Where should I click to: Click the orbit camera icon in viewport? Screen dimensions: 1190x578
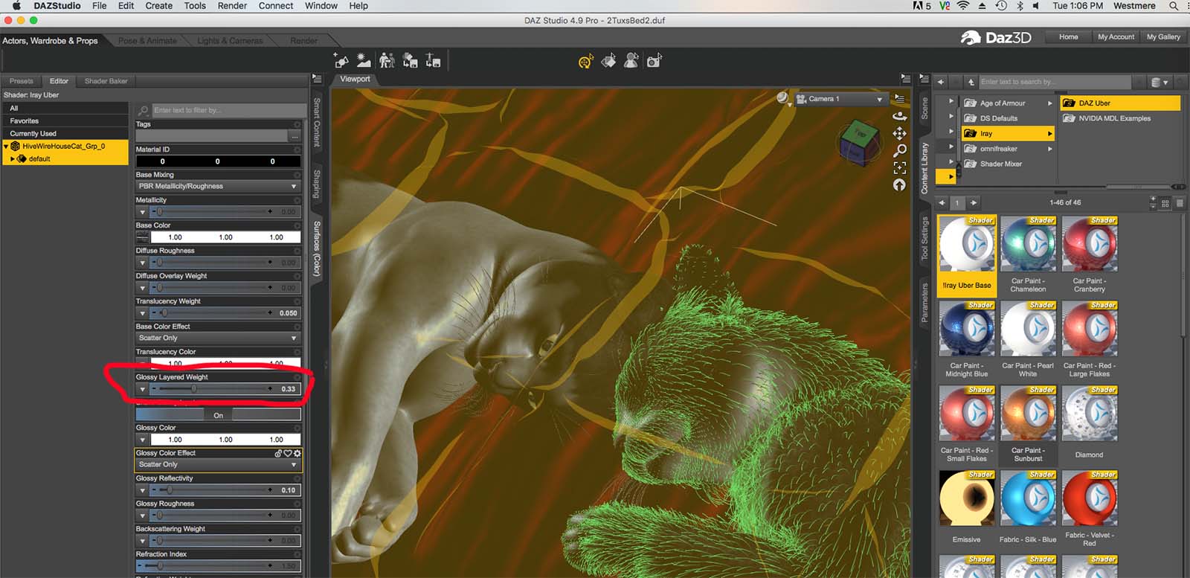pyautogui.click(x=899, y=115)
